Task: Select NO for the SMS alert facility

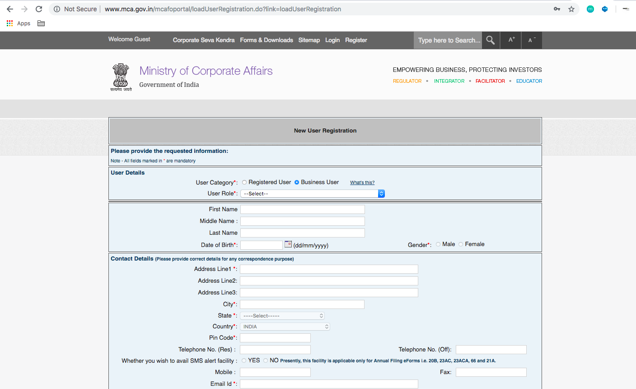Action: pos(266,361)
